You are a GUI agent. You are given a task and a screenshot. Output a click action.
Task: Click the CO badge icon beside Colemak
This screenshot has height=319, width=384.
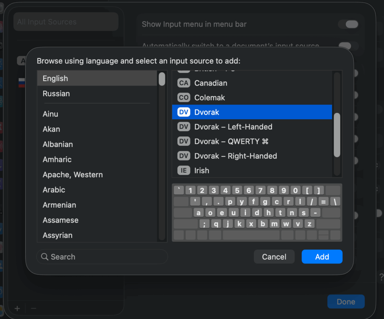click(x=184, y=98)
